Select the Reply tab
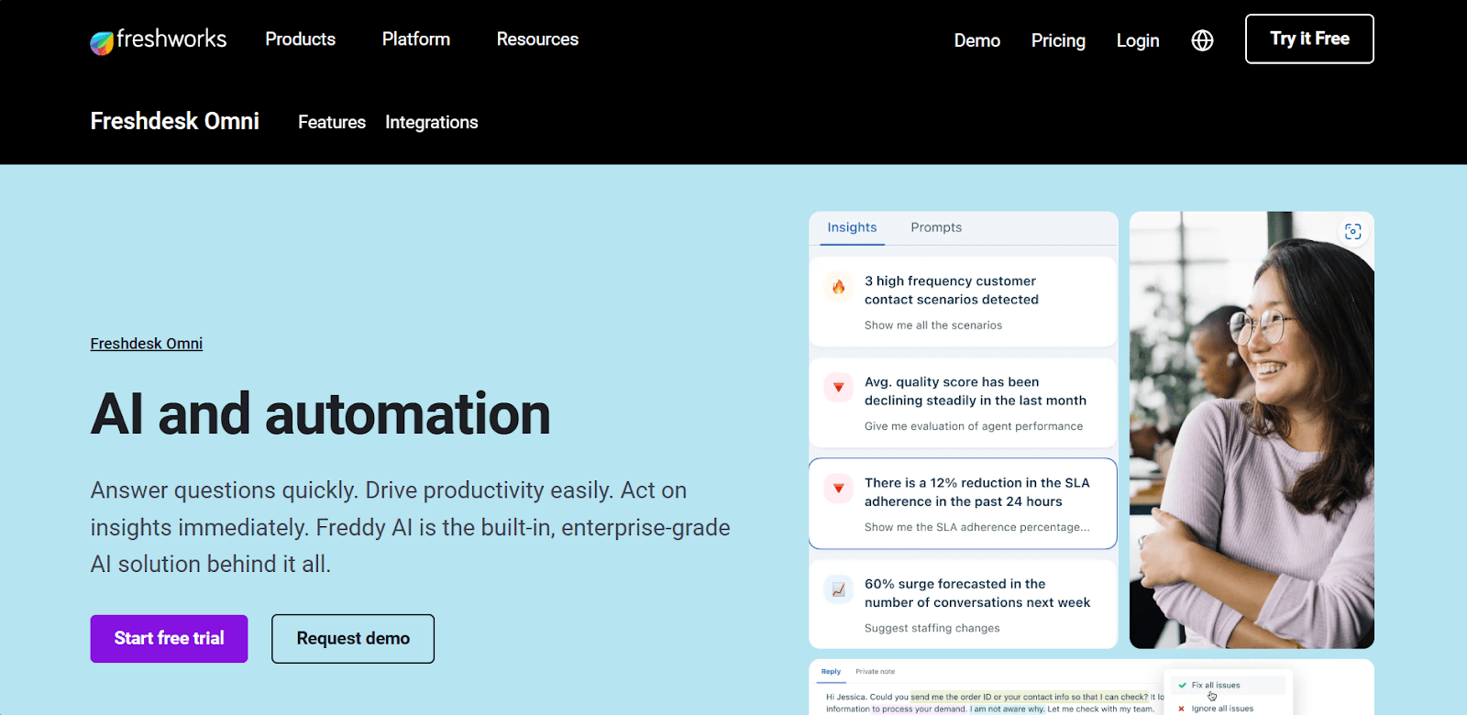Screen dimensions: 1467x715 (x=831, y=672)
